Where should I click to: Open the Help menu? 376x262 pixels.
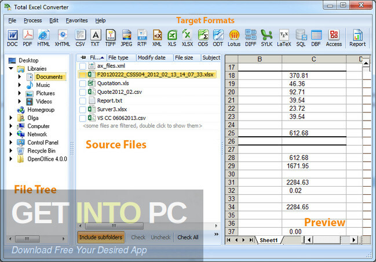(x=100, y=20)
